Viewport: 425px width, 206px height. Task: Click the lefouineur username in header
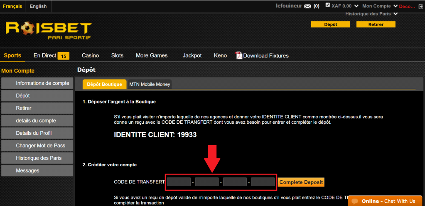coord(289,6)
